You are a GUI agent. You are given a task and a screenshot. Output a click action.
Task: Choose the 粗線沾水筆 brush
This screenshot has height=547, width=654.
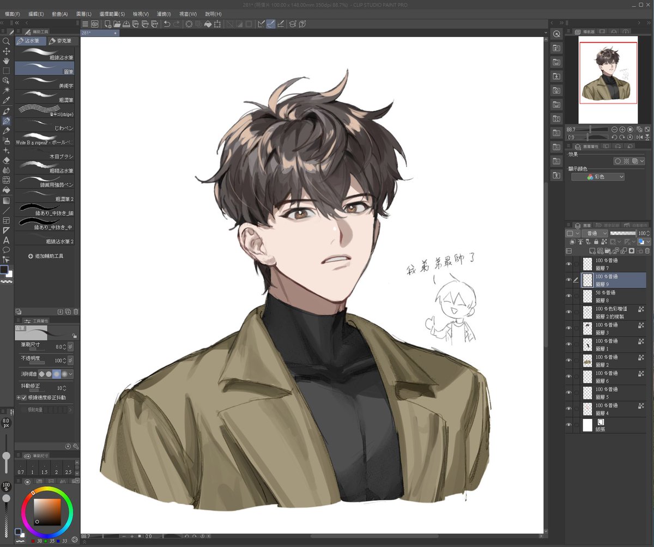click(45, 54)
